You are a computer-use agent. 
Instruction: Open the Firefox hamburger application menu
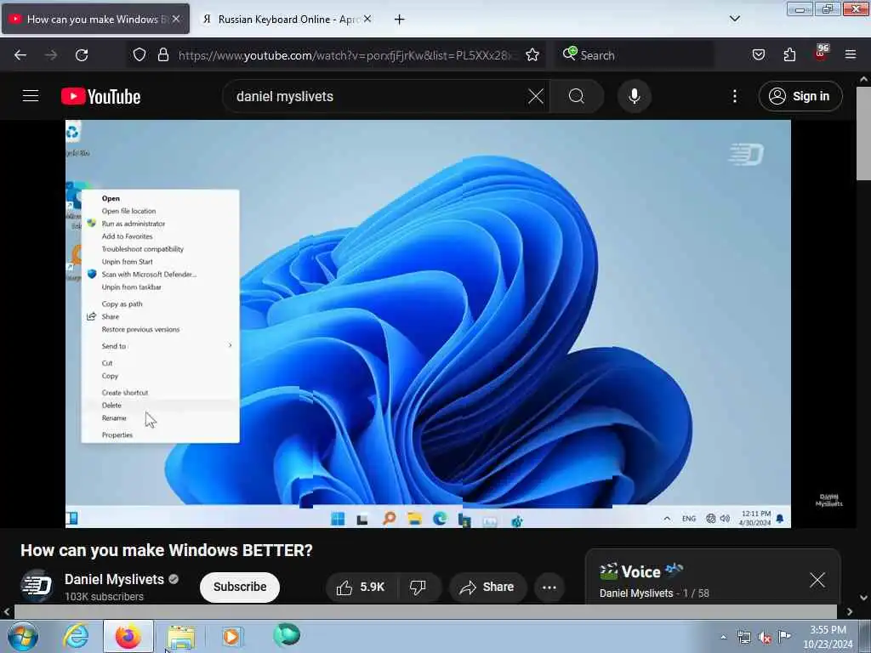pyautogui.click(x=850, y=54)
